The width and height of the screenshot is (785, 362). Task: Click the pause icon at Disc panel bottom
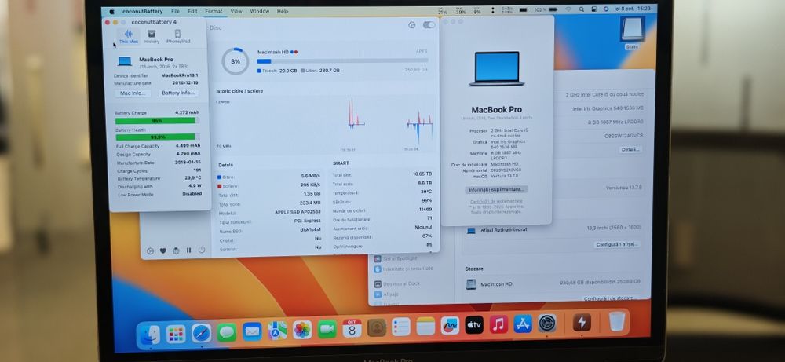click(188, 250)
